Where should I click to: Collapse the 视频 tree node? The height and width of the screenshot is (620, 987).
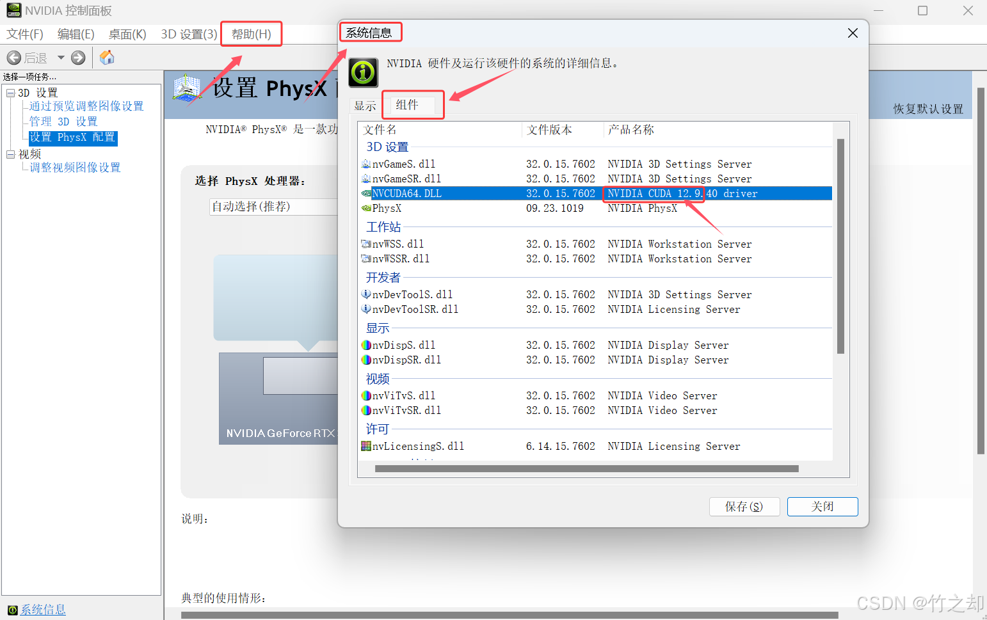click(x=10, y=154)
